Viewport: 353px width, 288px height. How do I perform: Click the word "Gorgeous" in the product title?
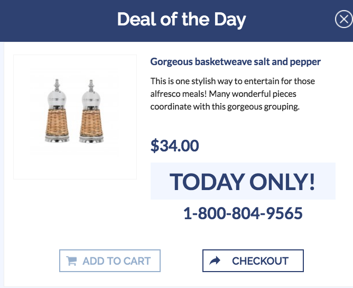coord(171,62)
